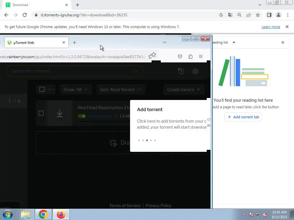Viewport: 294px width, 220px height.
Task: Click muted volume tray icon
Action: pos(265,215)
